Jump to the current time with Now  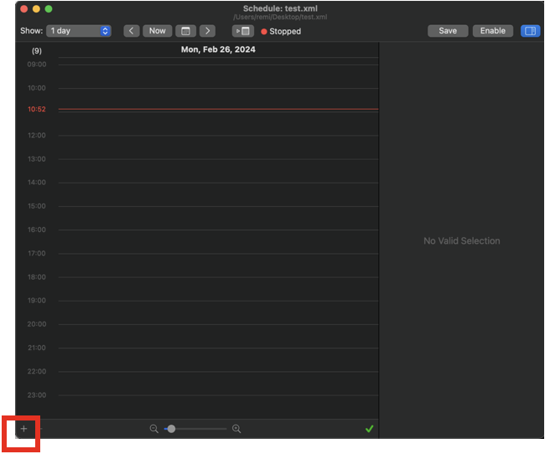point(157,31)
